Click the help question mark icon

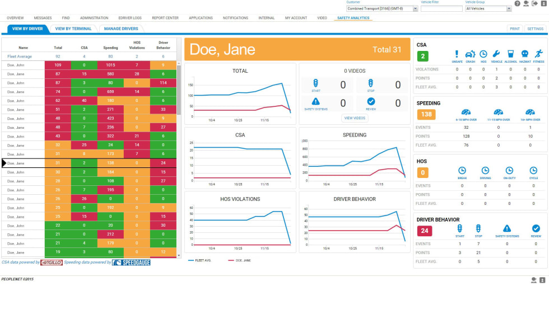pyautogui.click(x=518, y=3)
